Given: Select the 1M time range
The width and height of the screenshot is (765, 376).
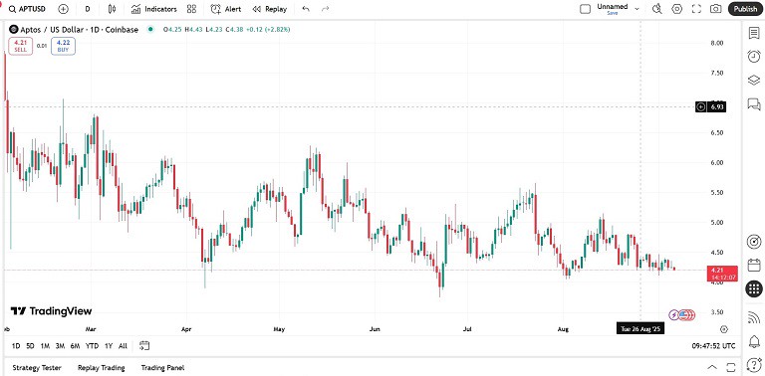Looking at the screenshot, I should coord(45,346).
